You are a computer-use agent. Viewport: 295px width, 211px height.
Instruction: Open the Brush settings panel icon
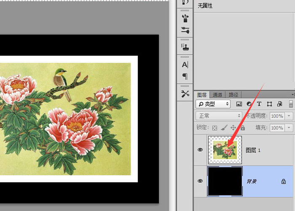coord(185,18)
